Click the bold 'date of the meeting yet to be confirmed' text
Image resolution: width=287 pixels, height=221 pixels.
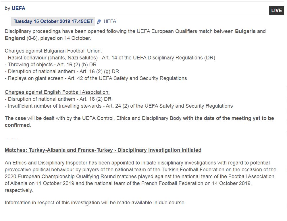tap(228, 118)
